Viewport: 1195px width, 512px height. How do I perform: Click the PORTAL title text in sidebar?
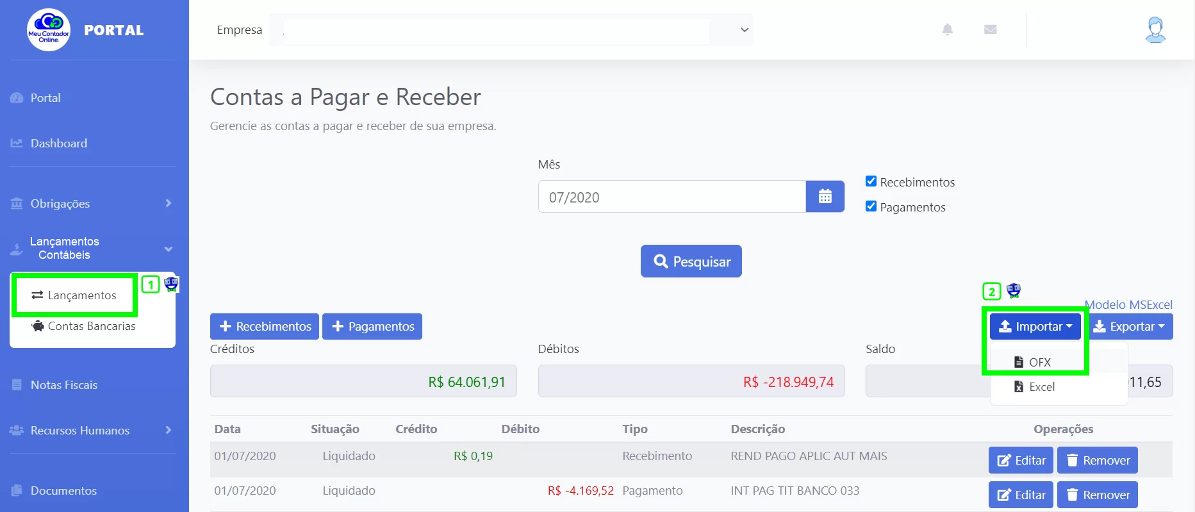pyautogui.click(x=114, y=30)
